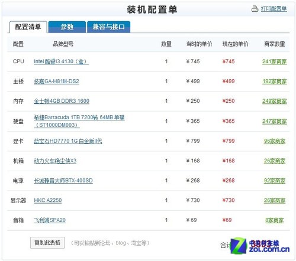The width and height of the screenshot is (296, 261).
Task: Click the red ¥799 current price
Action: pos(229,141)
